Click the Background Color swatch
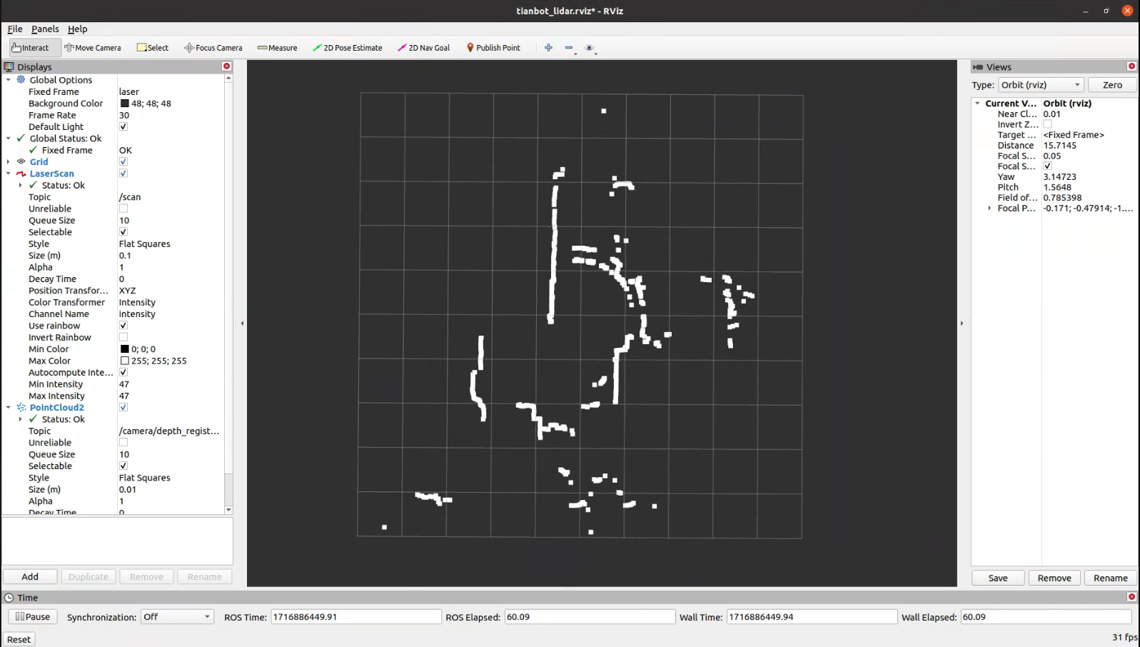 [x=125, y=104]
